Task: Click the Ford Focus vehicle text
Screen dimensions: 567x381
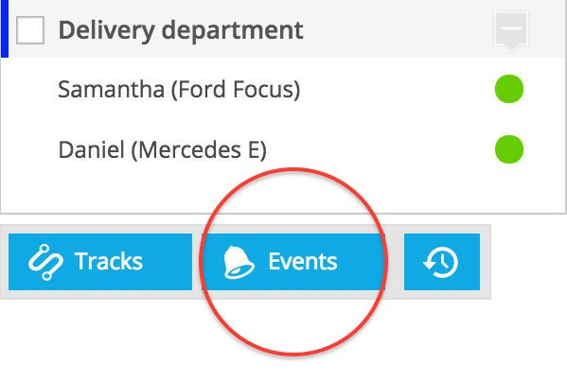Action: tap(236, 89)
